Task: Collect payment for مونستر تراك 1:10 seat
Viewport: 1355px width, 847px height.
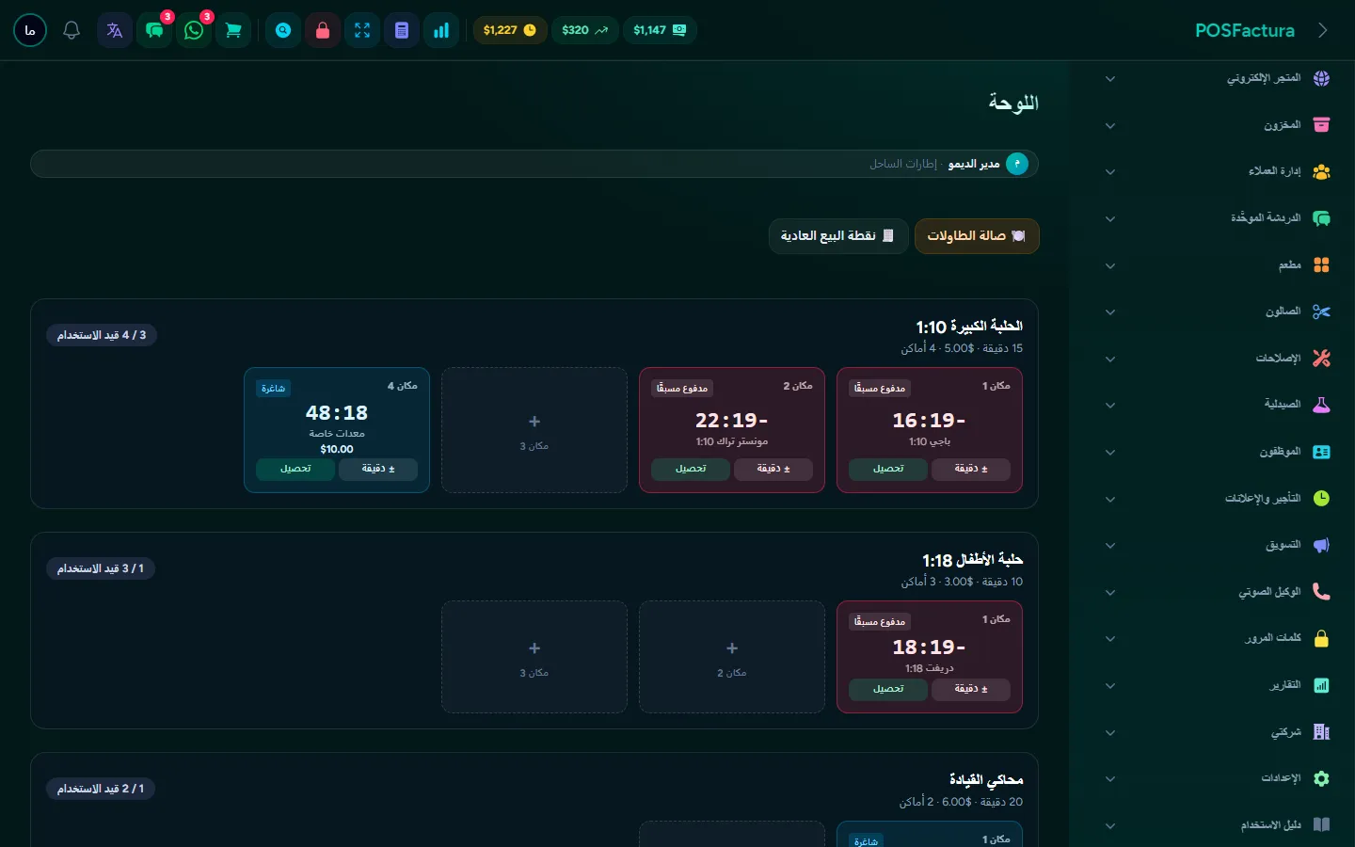Action: [x=690, y=469]
